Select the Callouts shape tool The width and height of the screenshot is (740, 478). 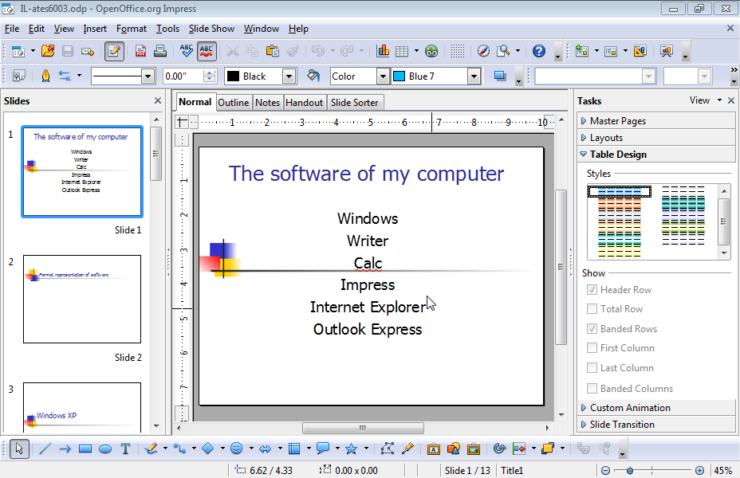click(x=323, y=449)
